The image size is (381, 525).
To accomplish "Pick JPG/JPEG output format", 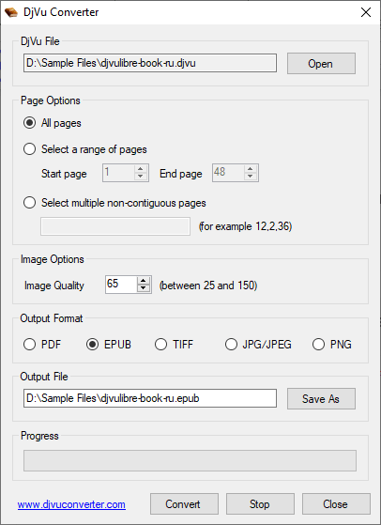I will pos(231,344).
